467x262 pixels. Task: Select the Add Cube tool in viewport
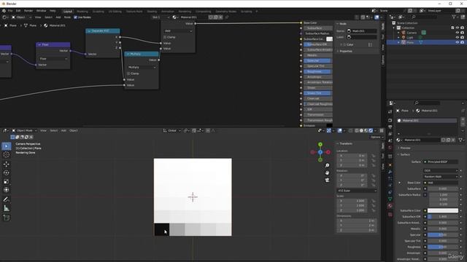(7, 218)
